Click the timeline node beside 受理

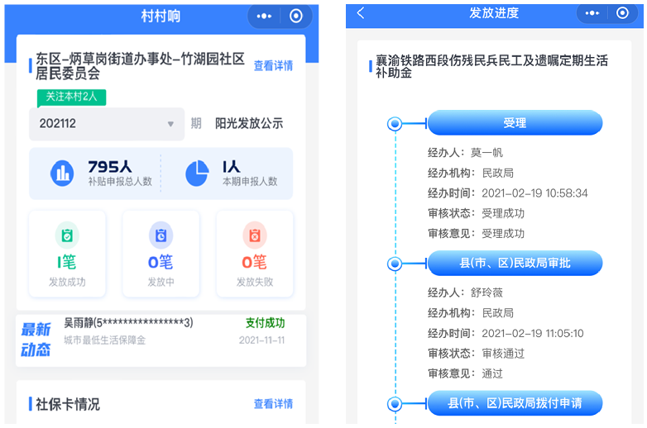tap(395, 124)
